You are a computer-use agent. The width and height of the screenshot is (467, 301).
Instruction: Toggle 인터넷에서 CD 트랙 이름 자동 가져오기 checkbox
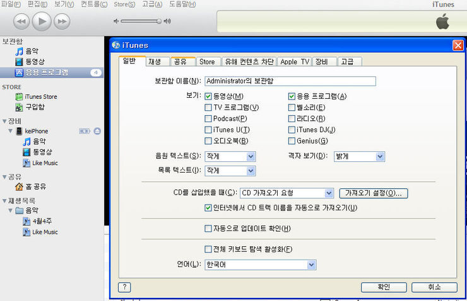click(x=208, y=208)
